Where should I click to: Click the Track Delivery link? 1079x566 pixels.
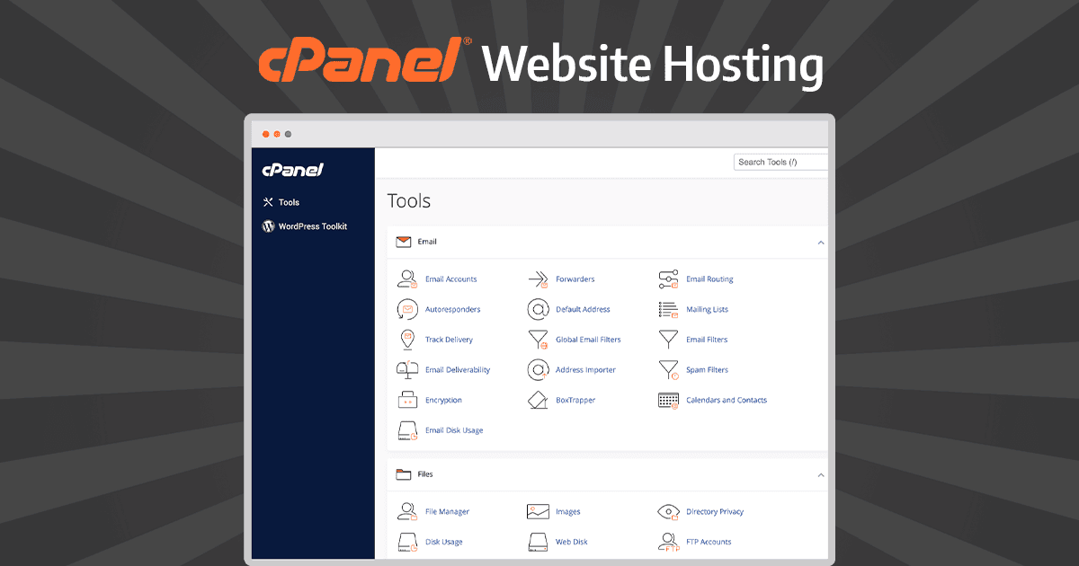click(449, 340)
